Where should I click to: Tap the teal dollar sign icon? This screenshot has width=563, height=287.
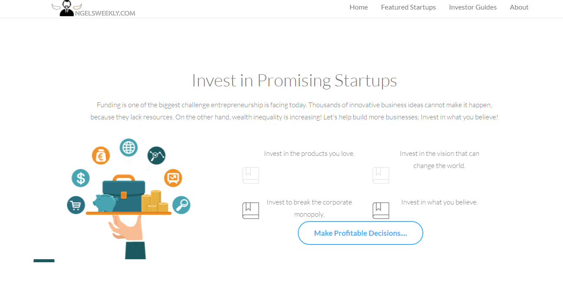[x=81, y=178]
